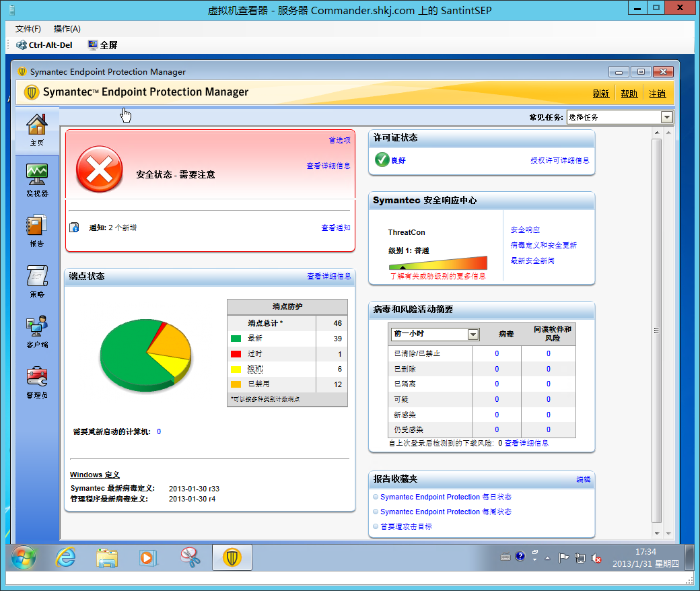Click the green 最新 legend swatch
Viewport: 700px width, 591px height.
pyautogui.click(x=236, y=339)
